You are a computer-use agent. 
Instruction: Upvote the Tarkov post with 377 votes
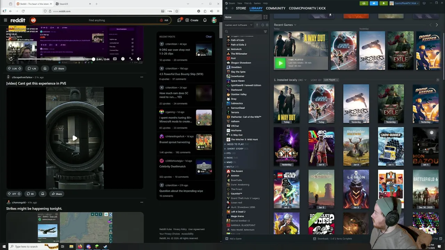pyautogui.click(x=9, y=194)
